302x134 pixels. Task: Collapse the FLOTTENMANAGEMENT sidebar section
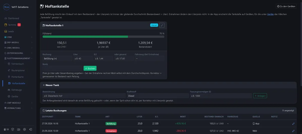tap(18, 58)
